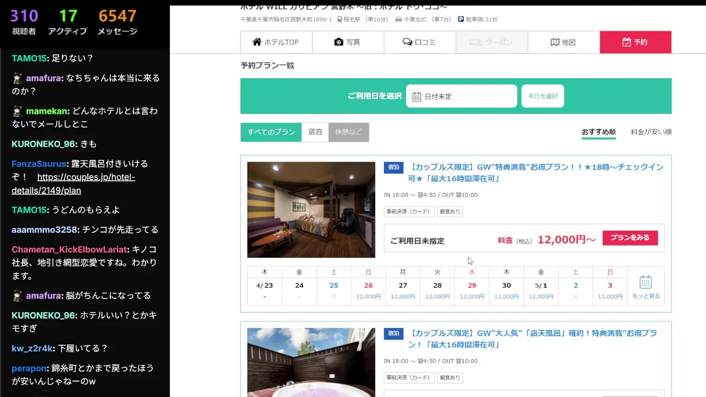Click the calendar-check icon in 予約 tab
The image size is (706, 397).
(626, 42)
